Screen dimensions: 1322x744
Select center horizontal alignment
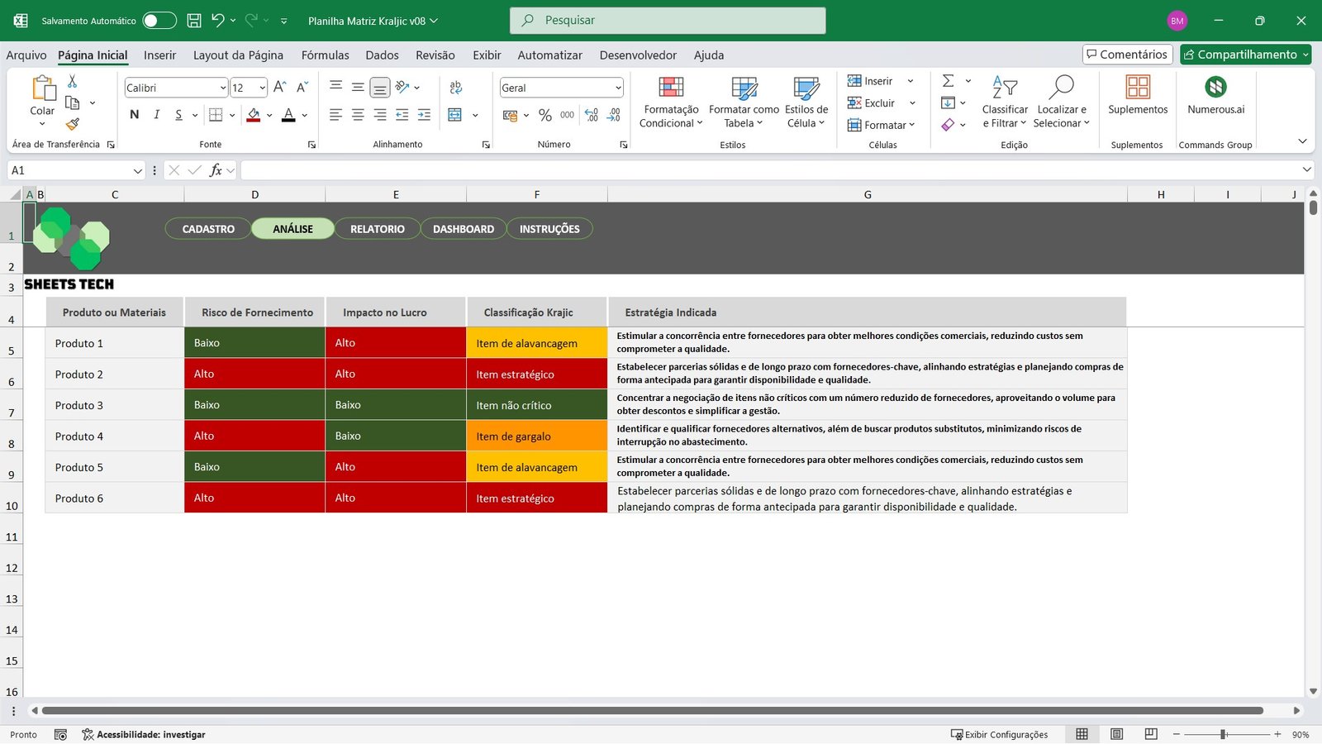click(x=358, y=115)
